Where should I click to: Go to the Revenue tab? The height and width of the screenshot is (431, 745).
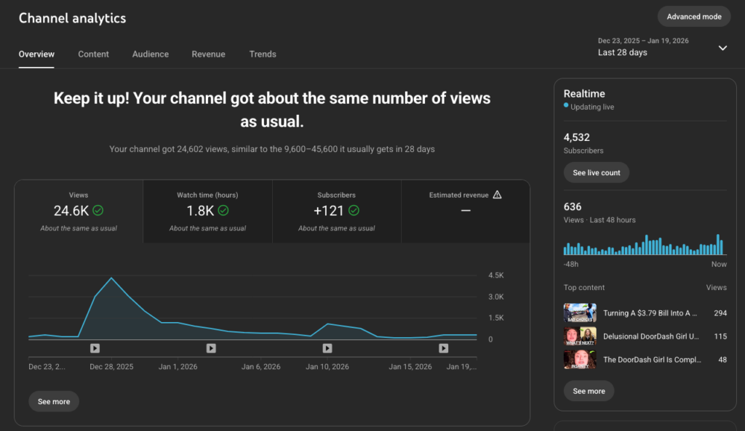point(208,55)
